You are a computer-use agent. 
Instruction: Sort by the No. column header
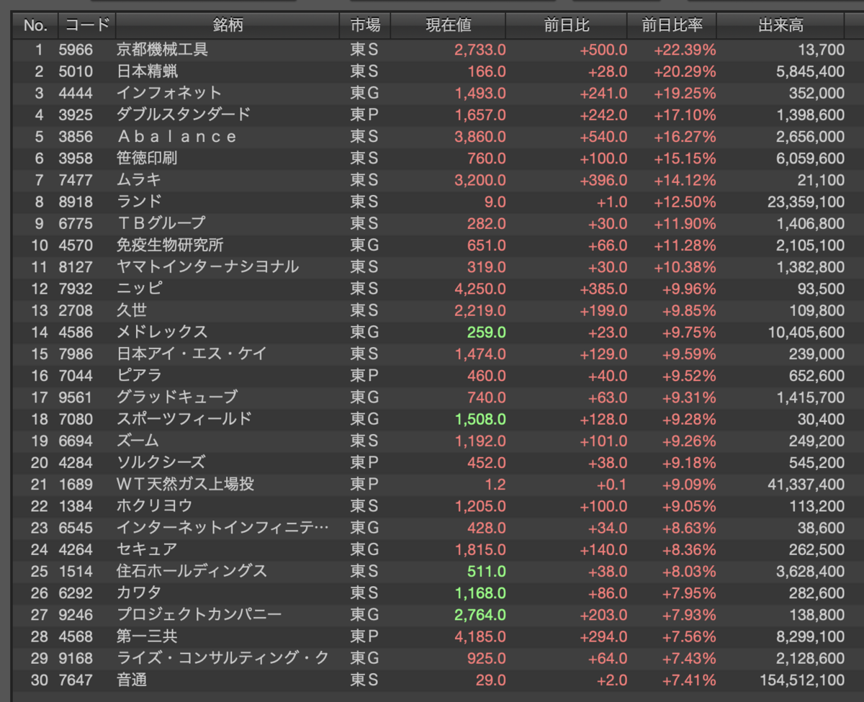[35, 26]
